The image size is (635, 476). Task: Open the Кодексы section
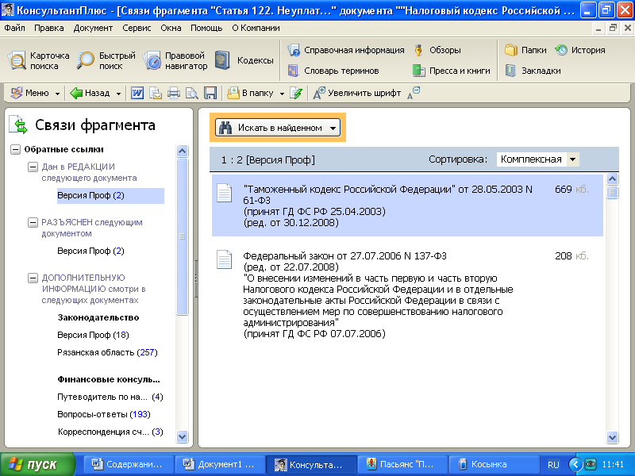(x=244, y=61)
